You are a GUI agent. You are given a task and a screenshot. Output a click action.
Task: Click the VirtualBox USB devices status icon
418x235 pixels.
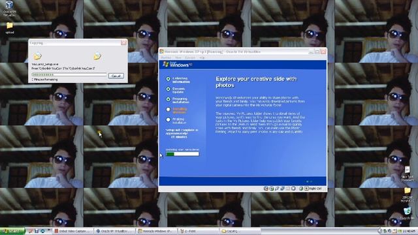point(277,189)
